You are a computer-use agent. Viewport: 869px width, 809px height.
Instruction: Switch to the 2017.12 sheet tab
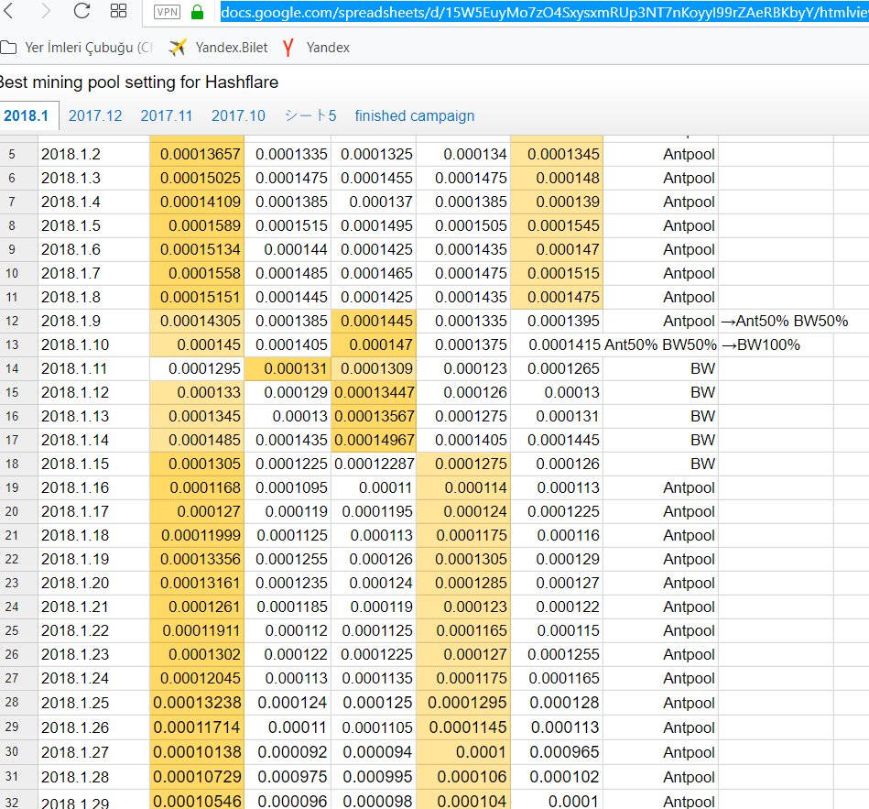click(x=94, y=115)
